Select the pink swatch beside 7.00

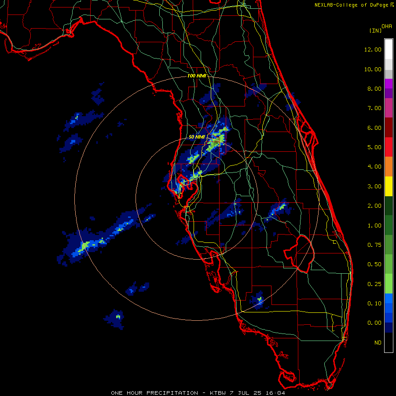(389, 108)
